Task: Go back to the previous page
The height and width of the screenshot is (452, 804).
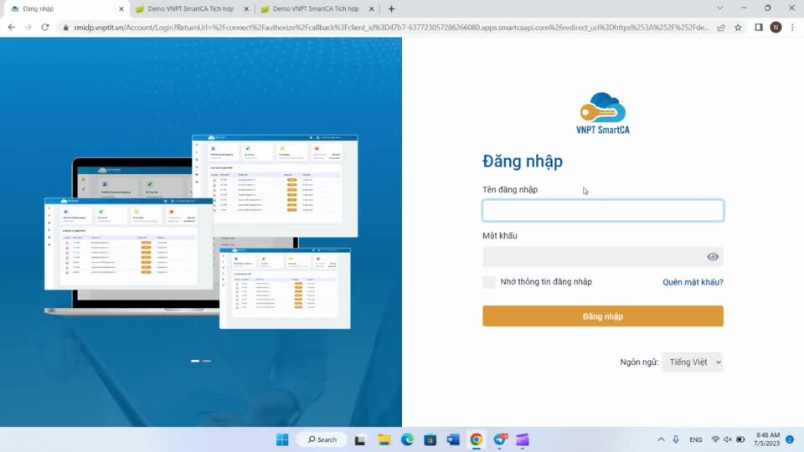Action: point(11,27)
